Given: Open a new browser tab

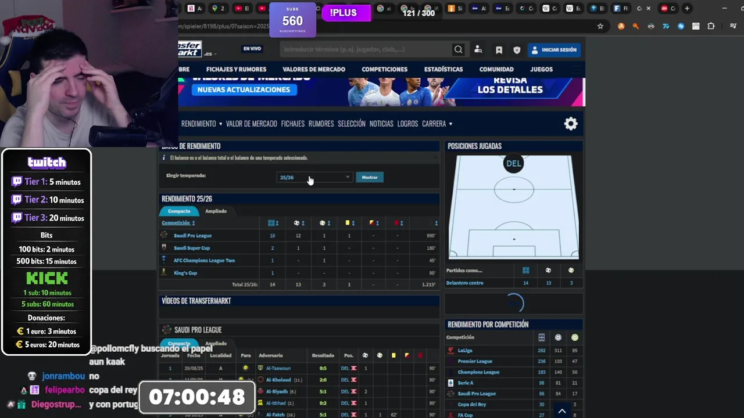Looking at the screenshot, I should (687, 8).
